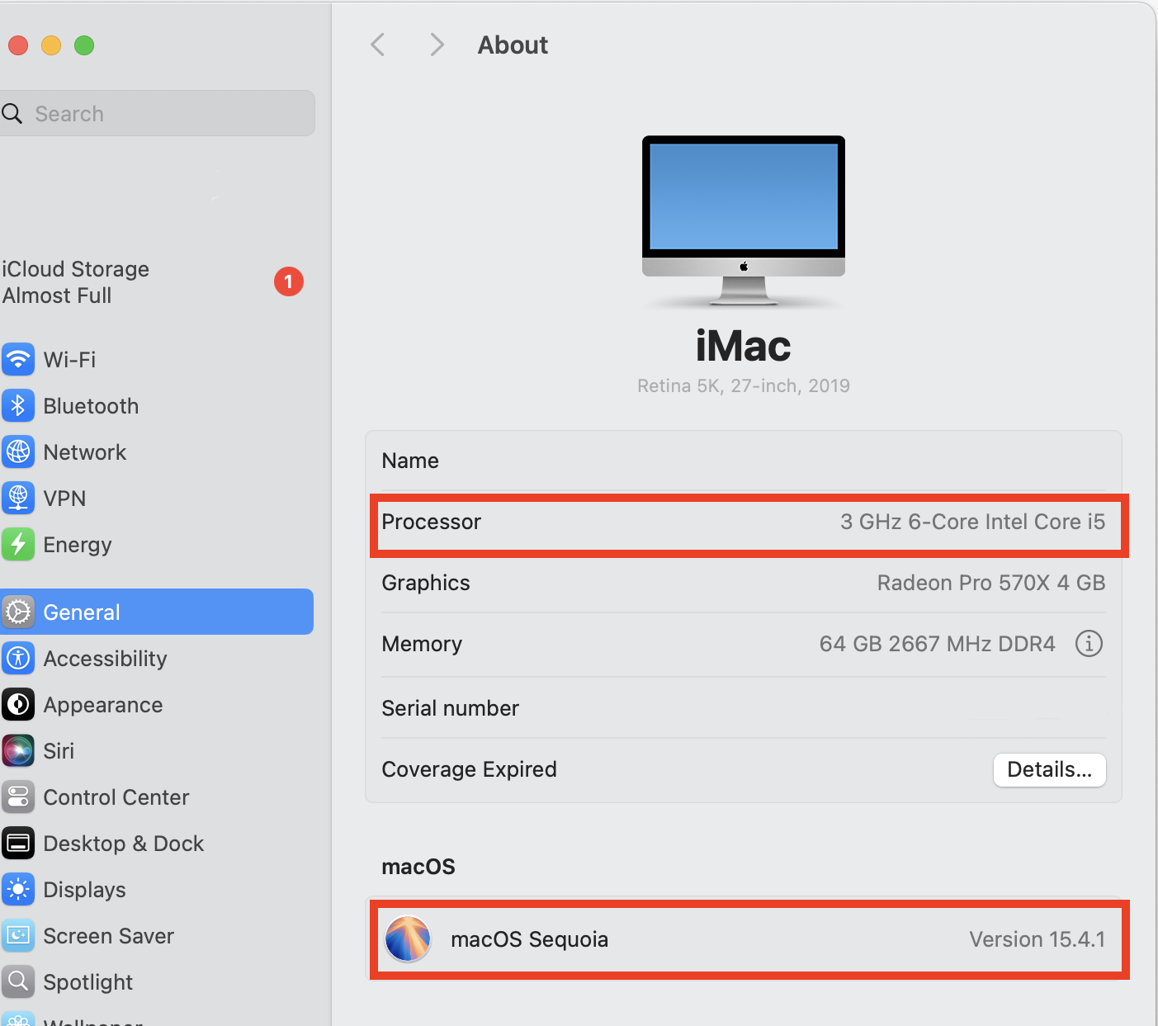Open the Siri icon in sidebar
The width and height of the screenshot is (1158, 1026).
[x=18, y=750]
